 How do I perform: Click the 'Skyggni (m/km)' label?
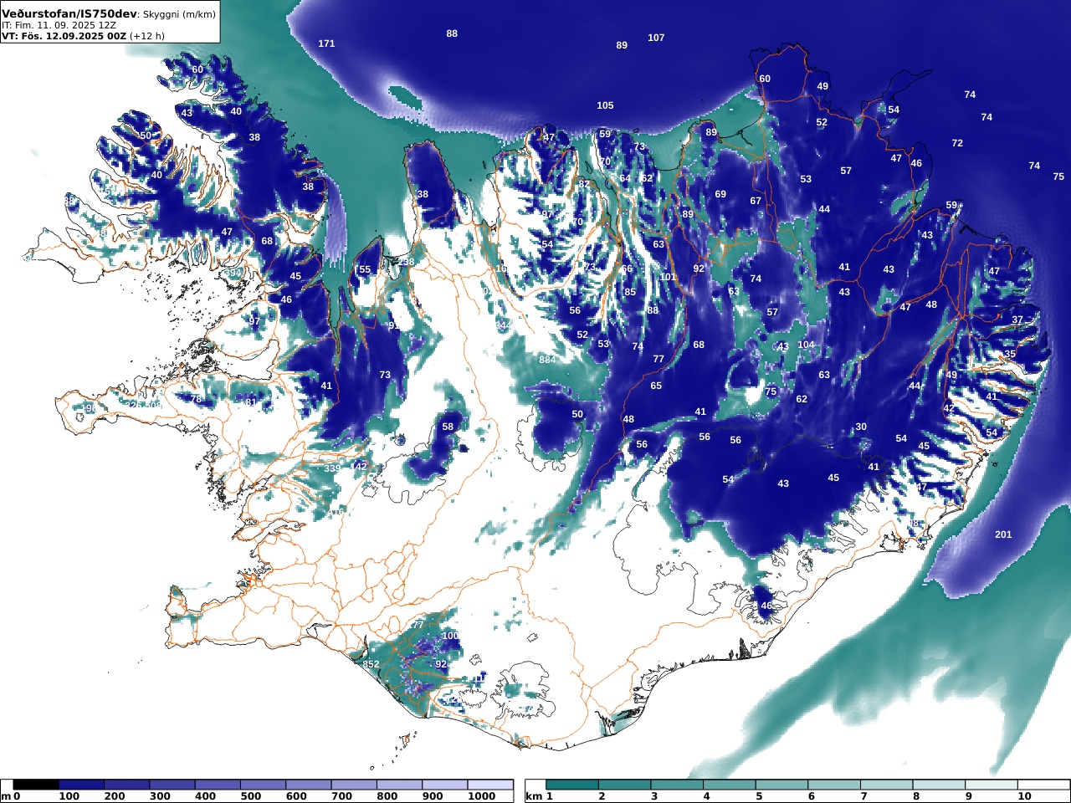[179, 14]
